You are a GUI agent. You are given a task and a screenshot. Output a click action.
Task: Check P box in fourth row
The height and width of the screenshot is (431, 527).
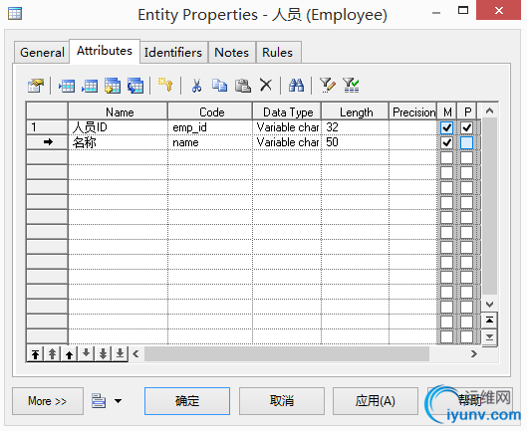pyautogui.click(x=467, y=172)
